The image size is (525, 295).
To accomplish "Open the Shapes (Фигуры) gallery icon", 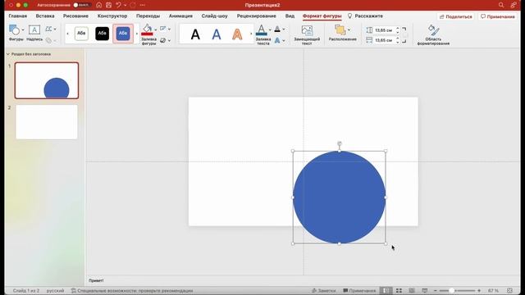I will pyautogui.click(x=14, y=29).
